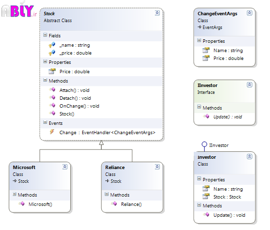Click the _price field icon
Viewport: 270px width, 230px height.
point(52,53)
